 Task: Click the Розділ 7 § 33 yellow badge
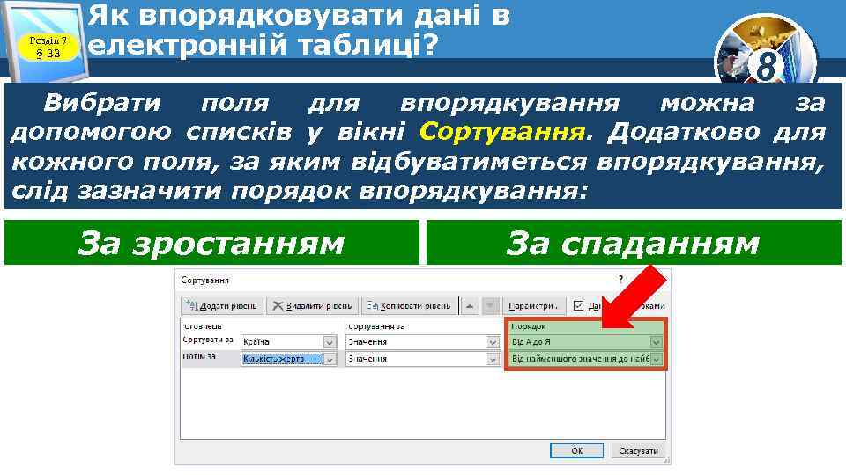48,47
